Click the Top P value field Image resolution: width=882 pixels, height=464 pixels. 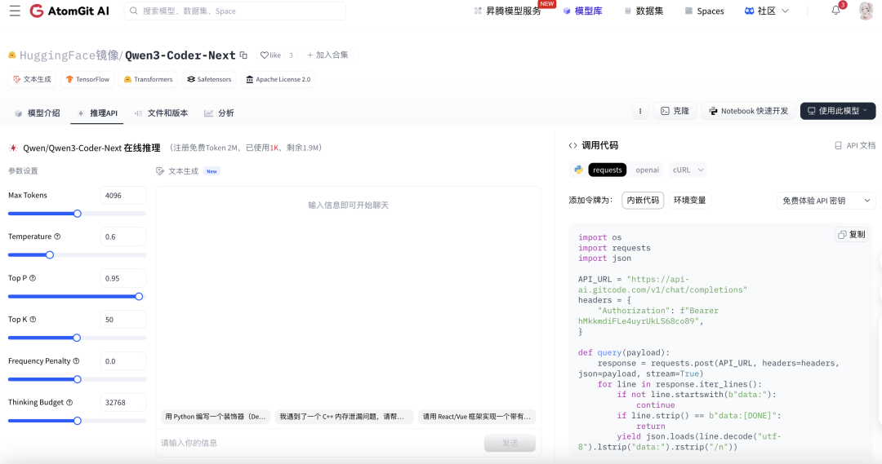tap(123, 278)
